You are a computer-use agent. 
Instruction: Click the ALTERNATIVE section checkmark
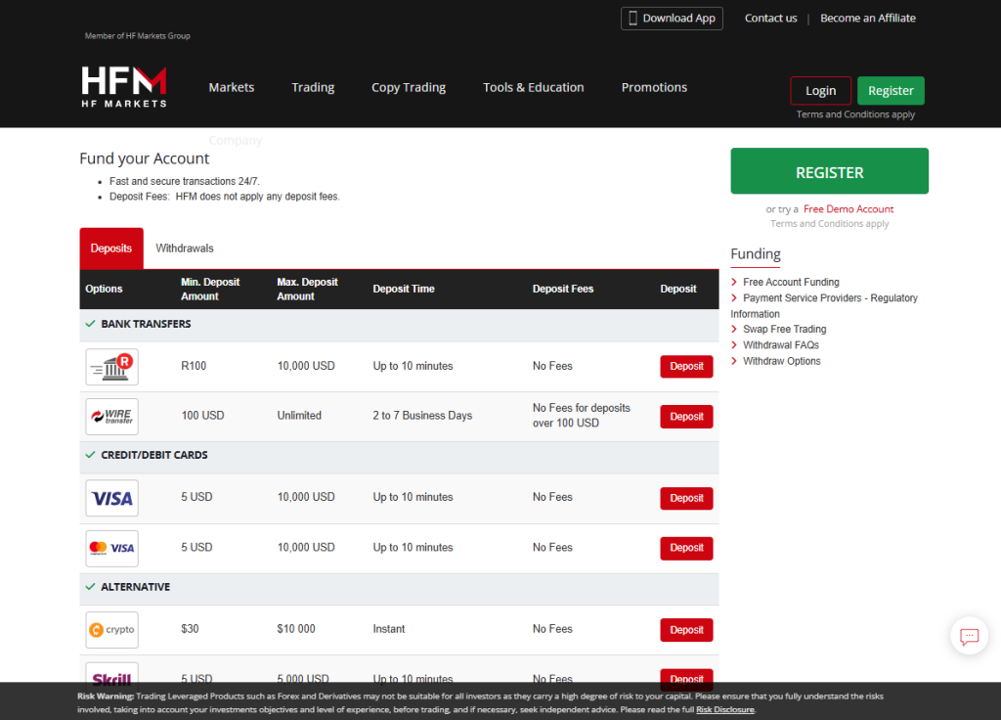pos(91,586)
